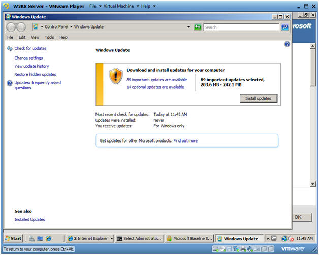Open View update history link
The image size is (319, 255).
coord(31,66)
